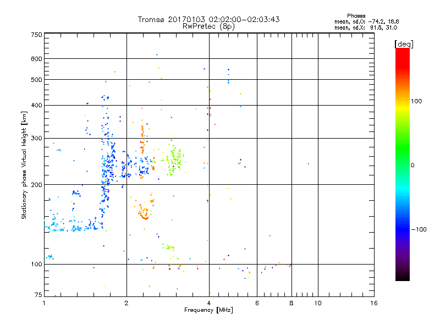Screen dimensions: 440x330
Task: Click the plot title 'Tromsø 20170103 02:02:00-02:03:43'
Action: point(208,19)
